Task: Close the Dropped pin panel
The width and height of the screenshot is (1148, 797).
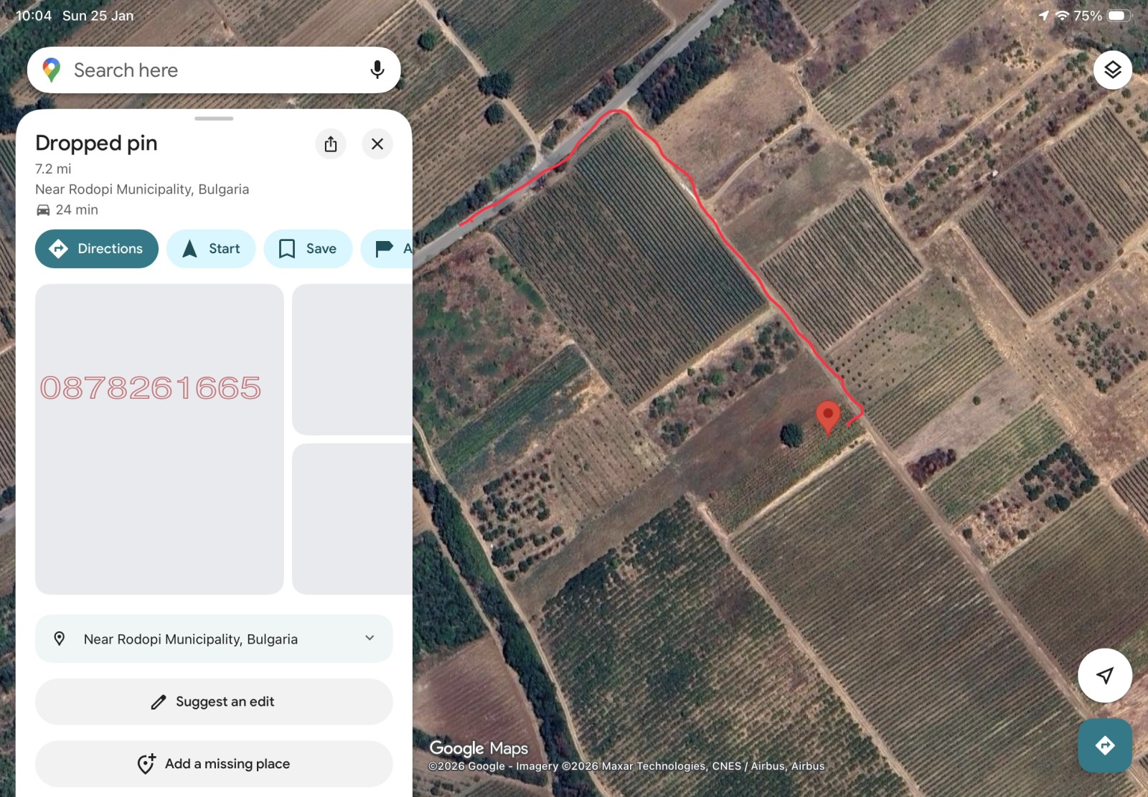Action: point(377,144)
